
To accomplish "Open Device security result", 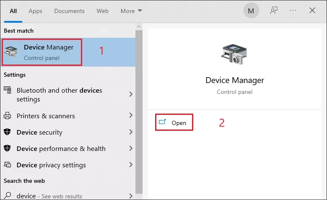I will (x=68, y=132).
